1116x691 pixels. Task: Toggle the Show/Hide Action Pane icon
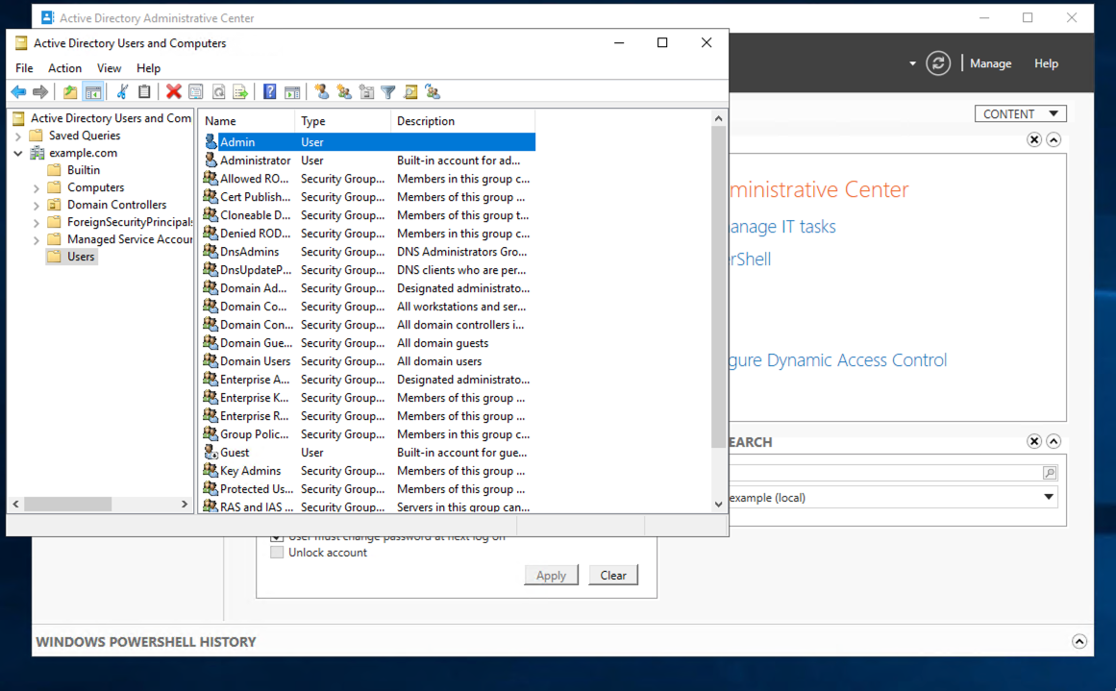point(292,92)
